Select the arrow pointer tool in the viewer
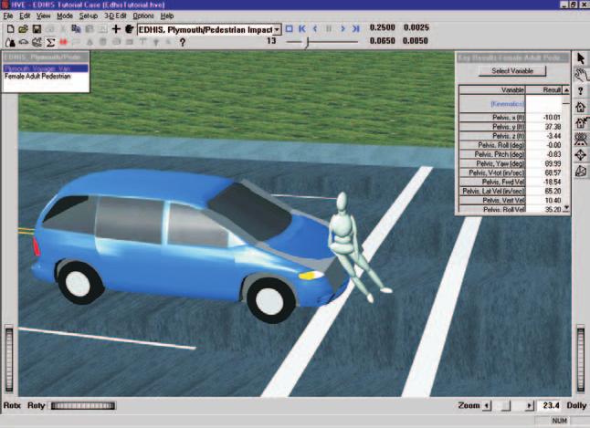The height and width of the screenshot is (428, 590). 581,58
